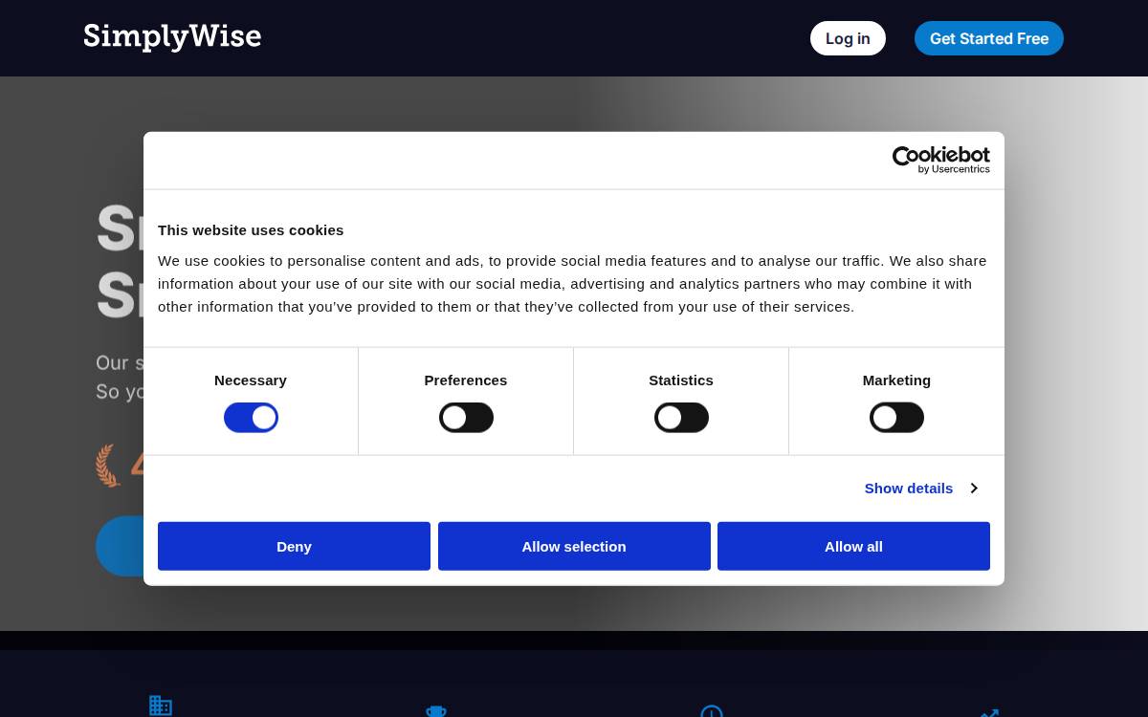Select the Marketing category label
This screenshot has height=717, width=1148.
896,380
